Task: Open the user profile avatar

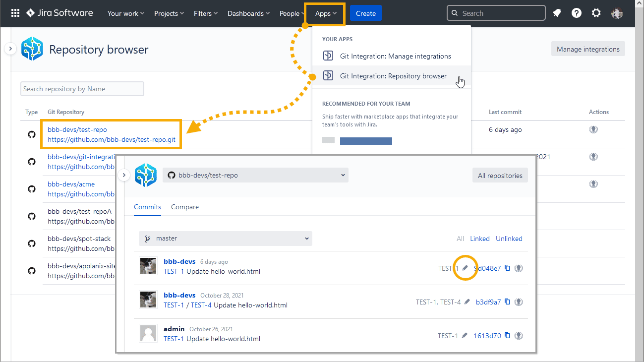Action: [617, 13]
